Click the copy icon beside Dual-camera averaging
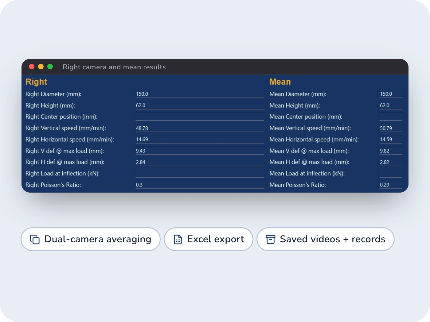 pos(35,239)
